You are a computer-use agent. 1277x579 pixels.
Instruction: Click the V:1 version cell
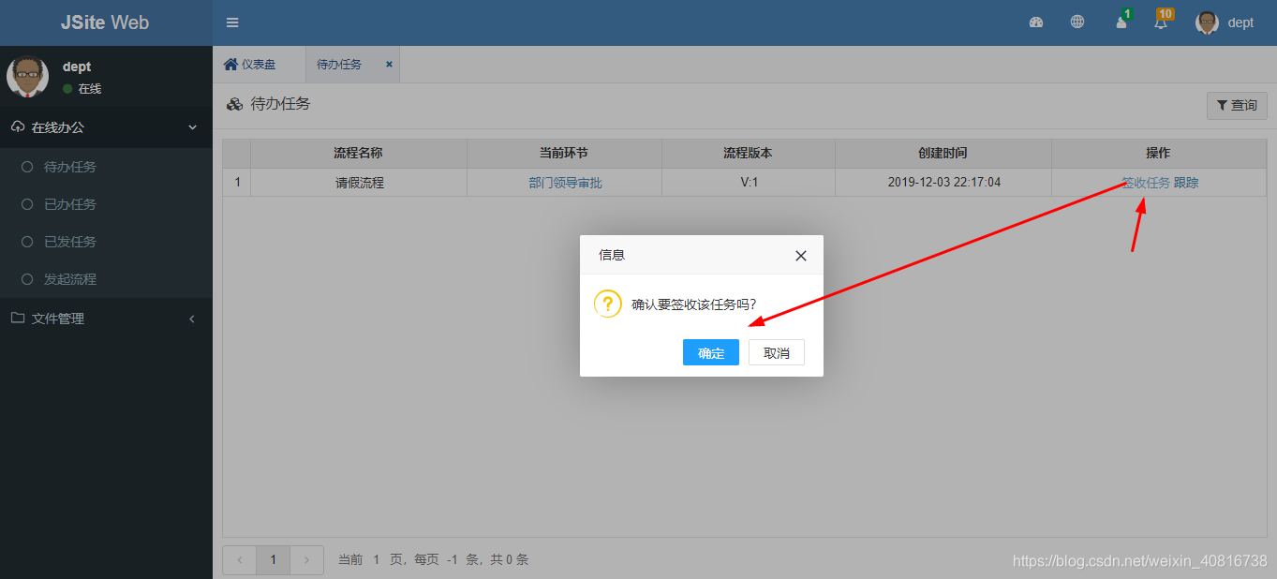click(x=749, y=183)
